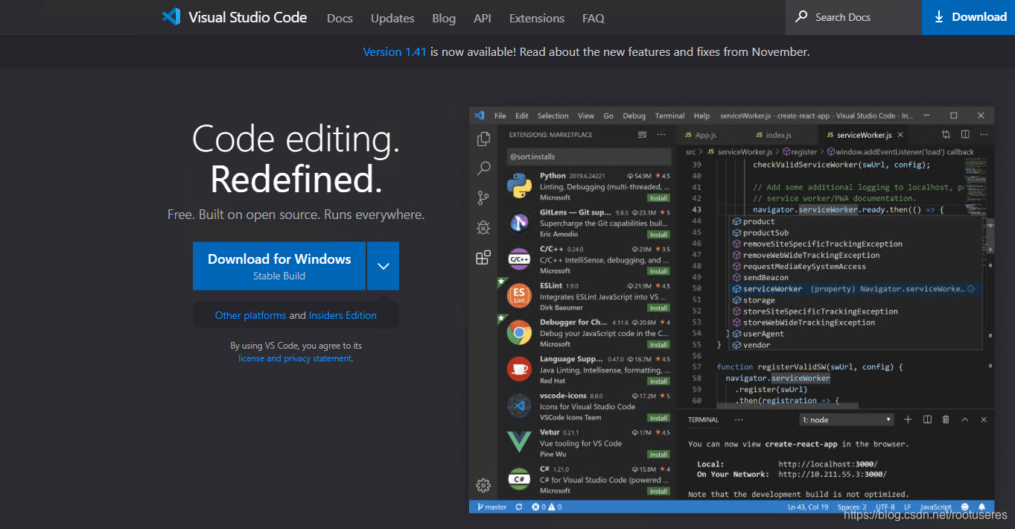Click 'JavaScript' language mode in status bar

tap(936, 507)
